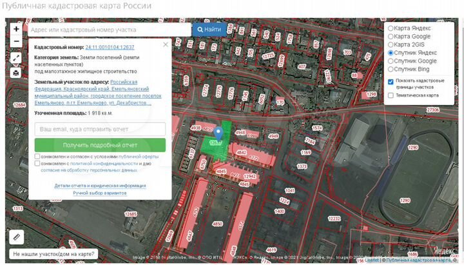The height and width of the screenshot is (265, 464).
Task: Click the Получить подробный отчет button
Action: point(100,145)
